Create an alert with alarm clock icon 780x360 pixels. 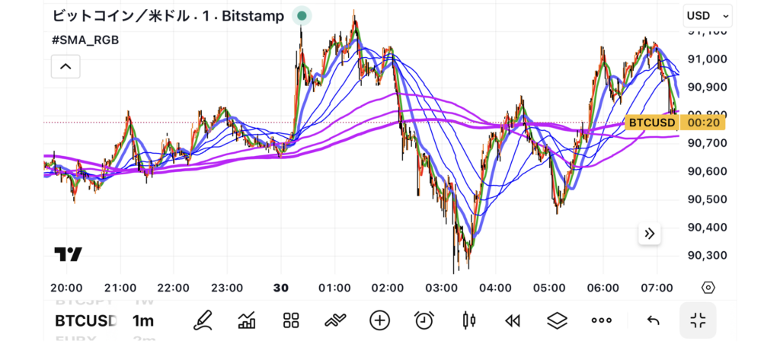pos(424,320)
